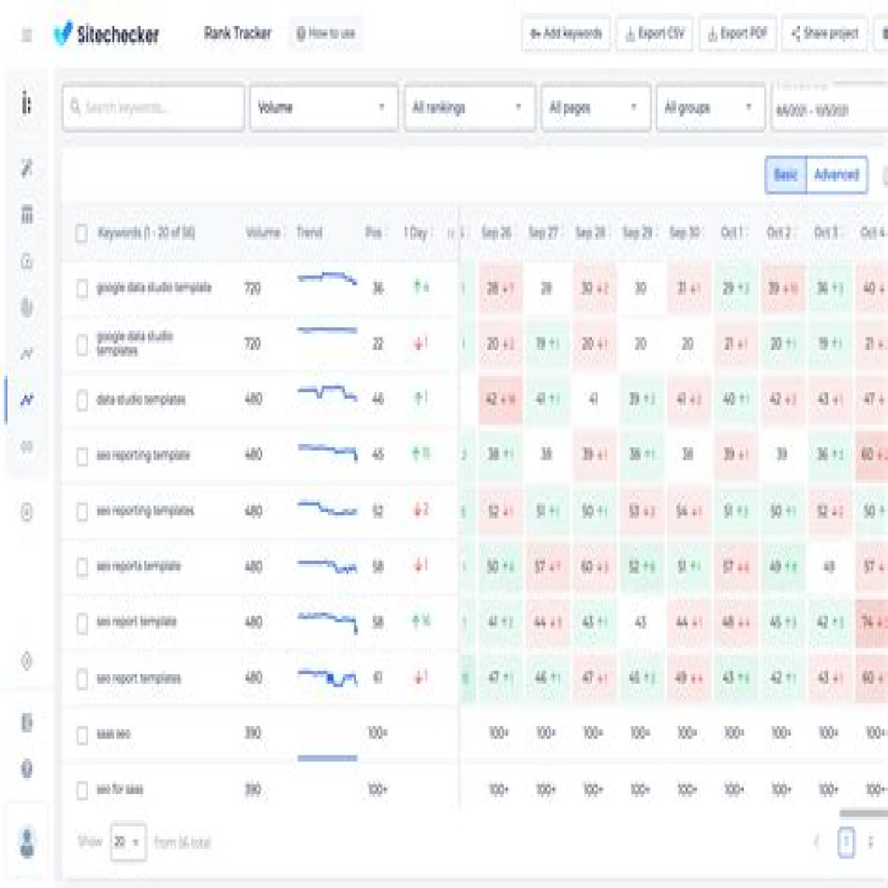The image size is (888, 888).
Task: Toggle the select-all Keywords header checkbox
Action: tap(81, 233)
